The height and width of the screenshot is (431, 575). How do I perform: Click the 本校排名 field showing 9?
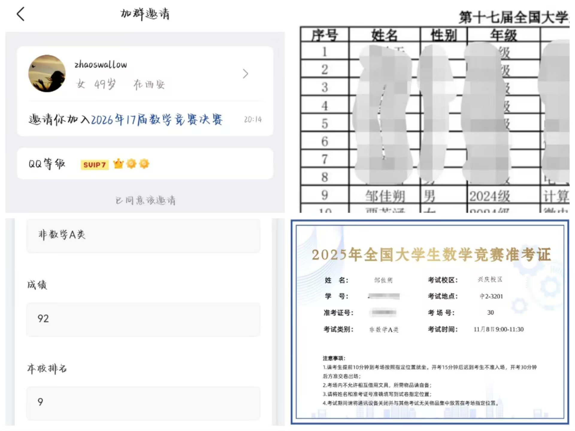(143, 403)
